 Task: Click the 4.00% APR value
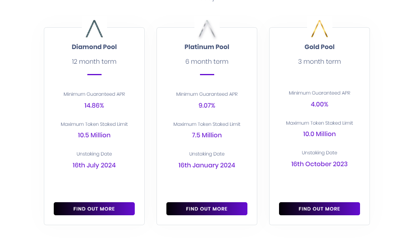click(x=319, y=104)
